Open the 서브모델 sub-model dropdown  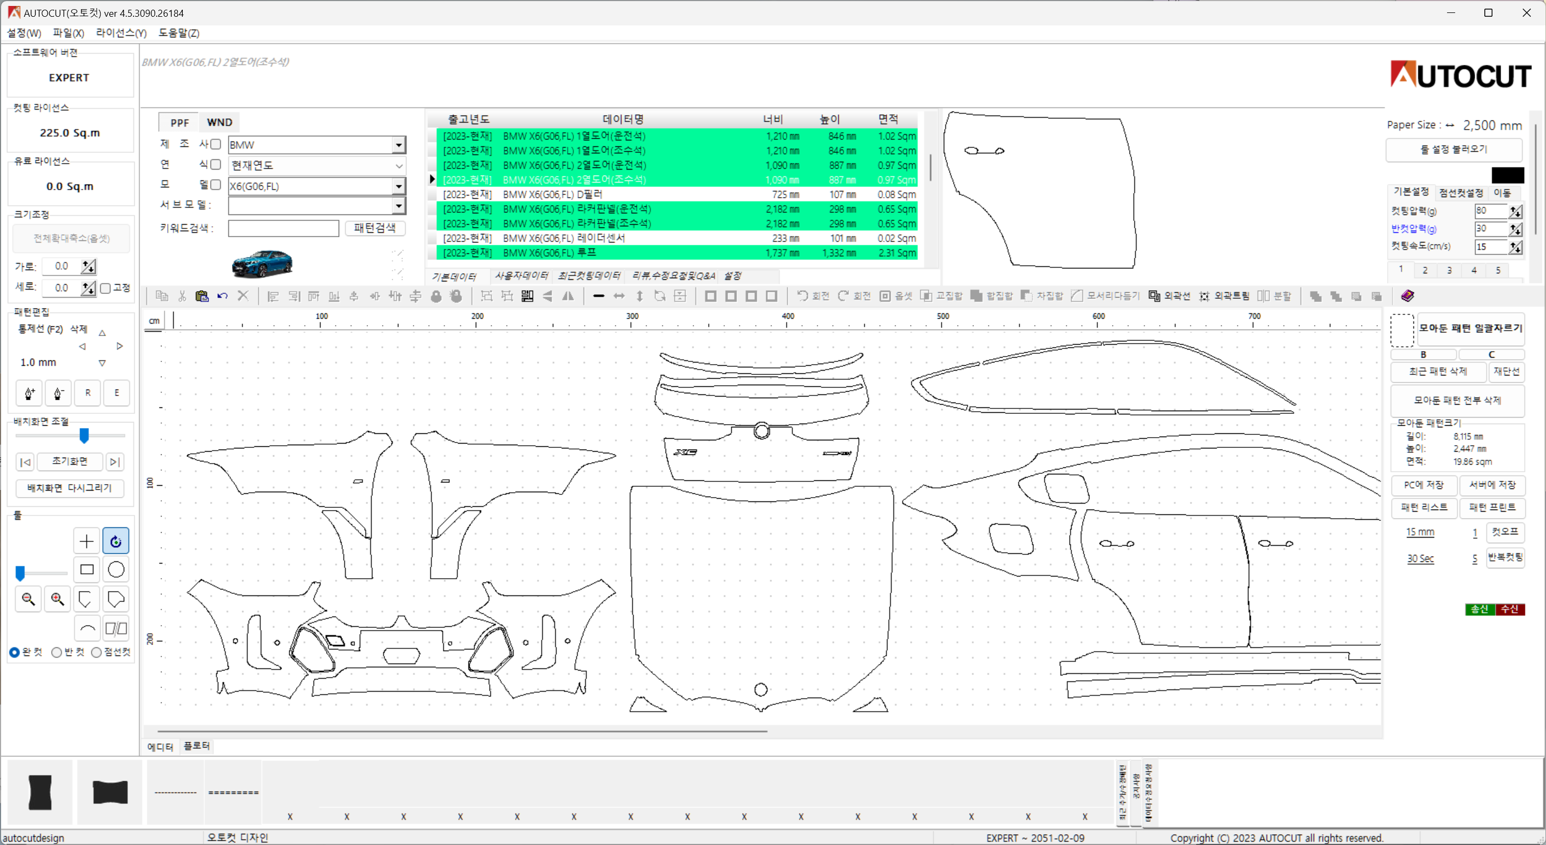(x=399, y=206)
